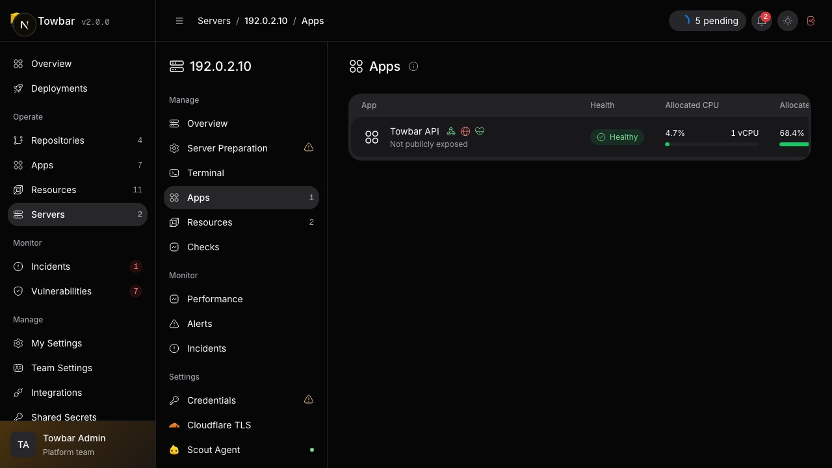Open Team Settings
This screenshot has width=832, height=468.
[x=77, y=368]
